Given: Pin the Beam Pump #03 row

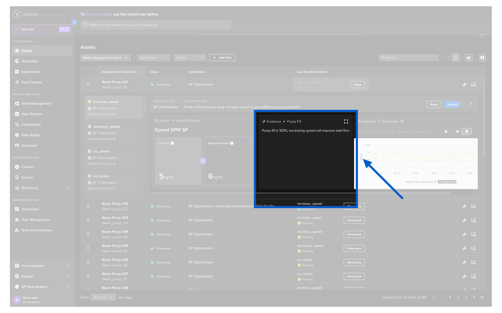Looking at the screenshot, I should [88, 220].
